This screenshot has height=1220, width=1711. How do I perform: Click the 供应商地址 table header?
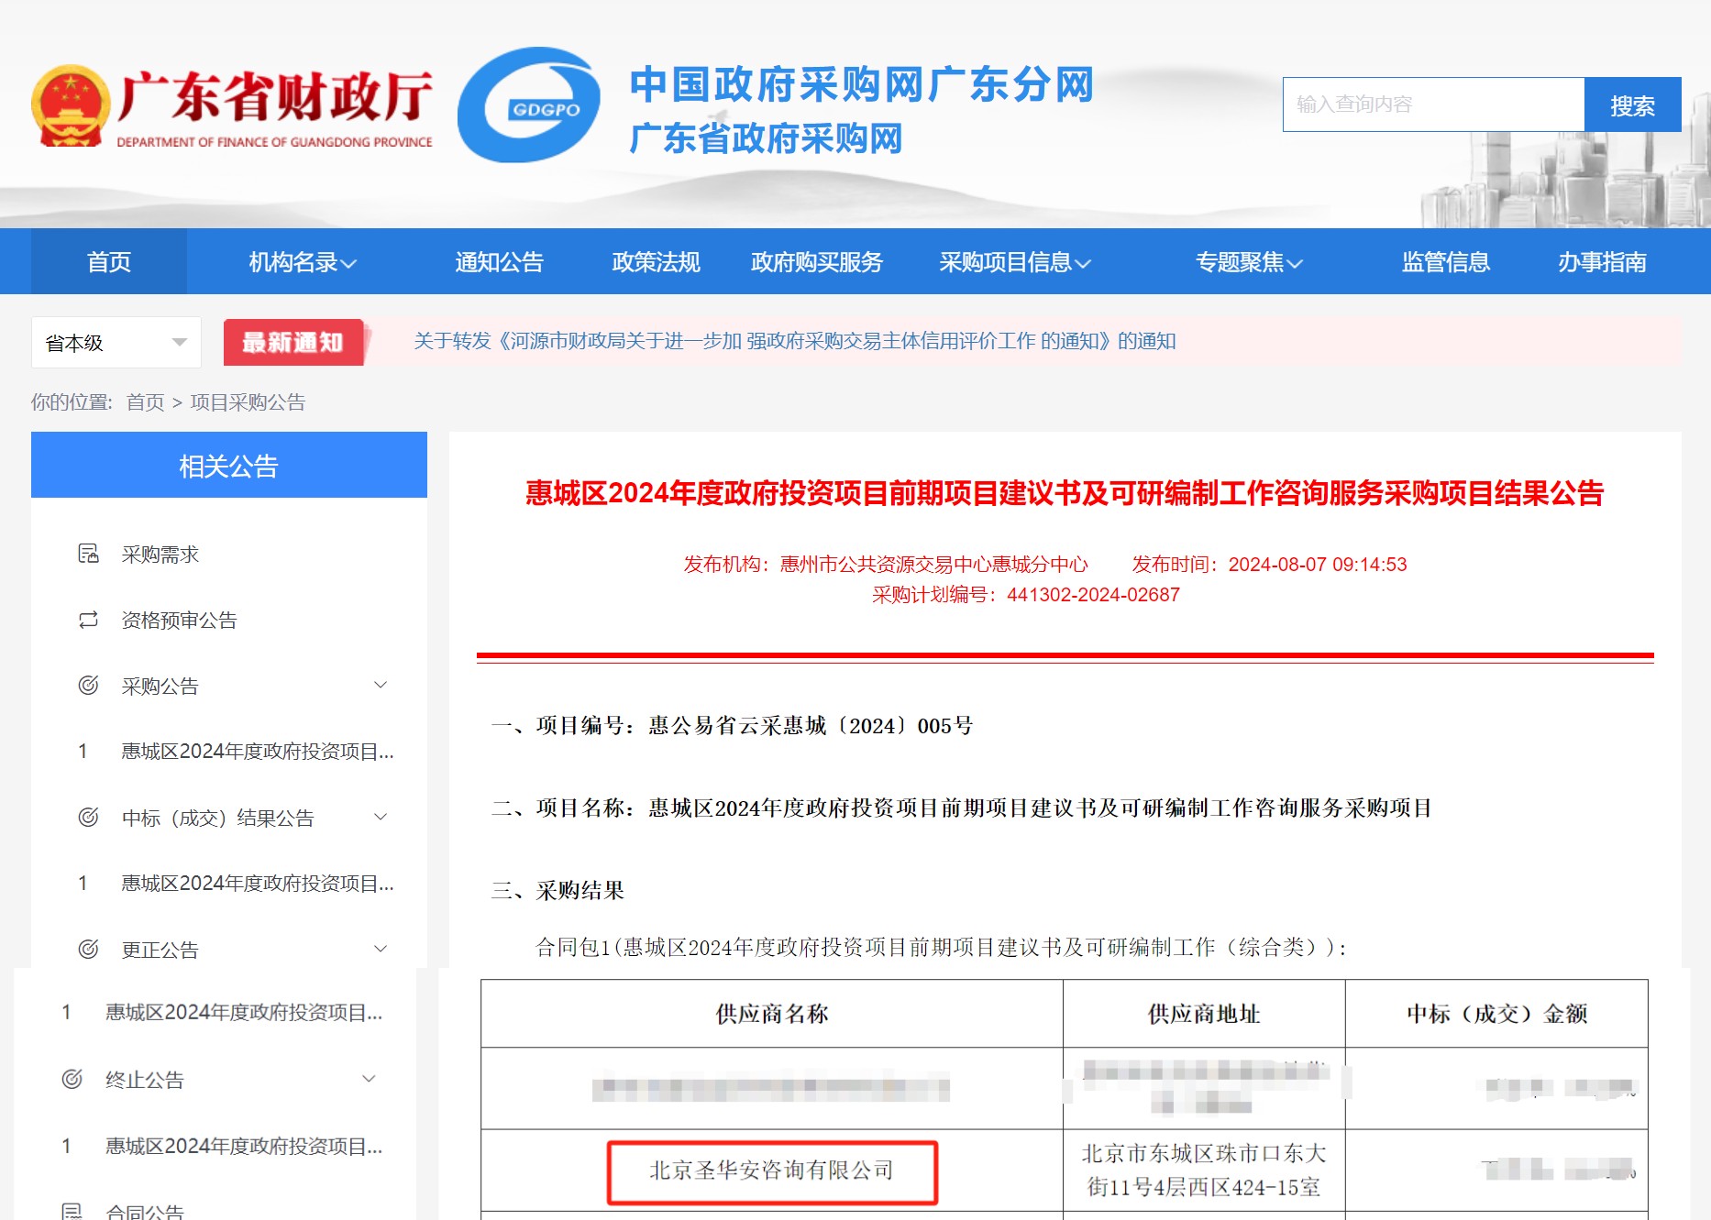point(1204,1014)
